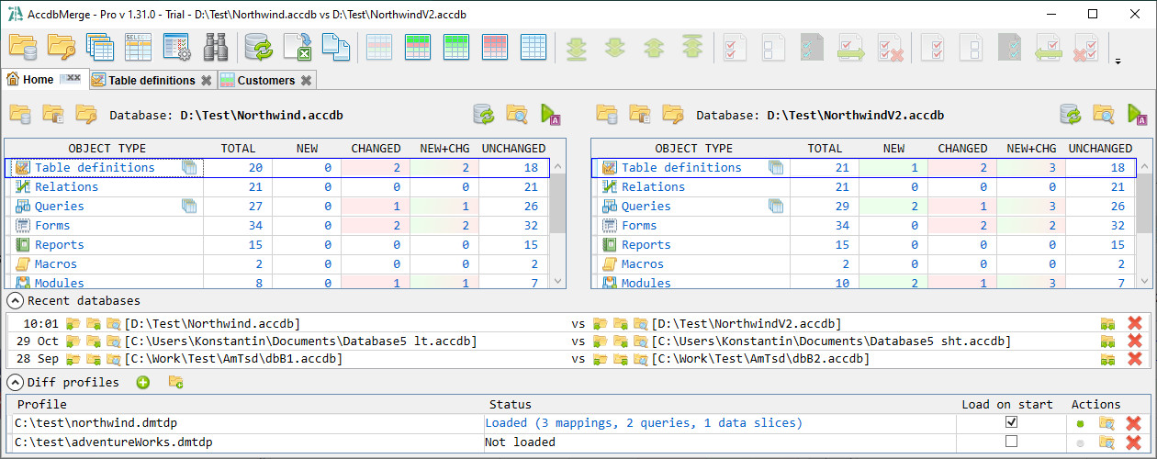
Task: Open the loaded profile status link
Action: click(643, 423)
